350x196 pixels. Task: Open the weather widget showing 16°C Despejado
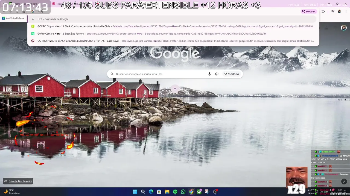pyautogui.click(x=11, y=192)
